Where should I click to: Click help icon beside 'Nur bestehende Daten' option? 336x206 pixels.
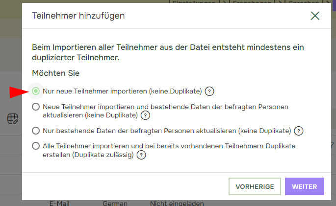(x=299, y=131)
